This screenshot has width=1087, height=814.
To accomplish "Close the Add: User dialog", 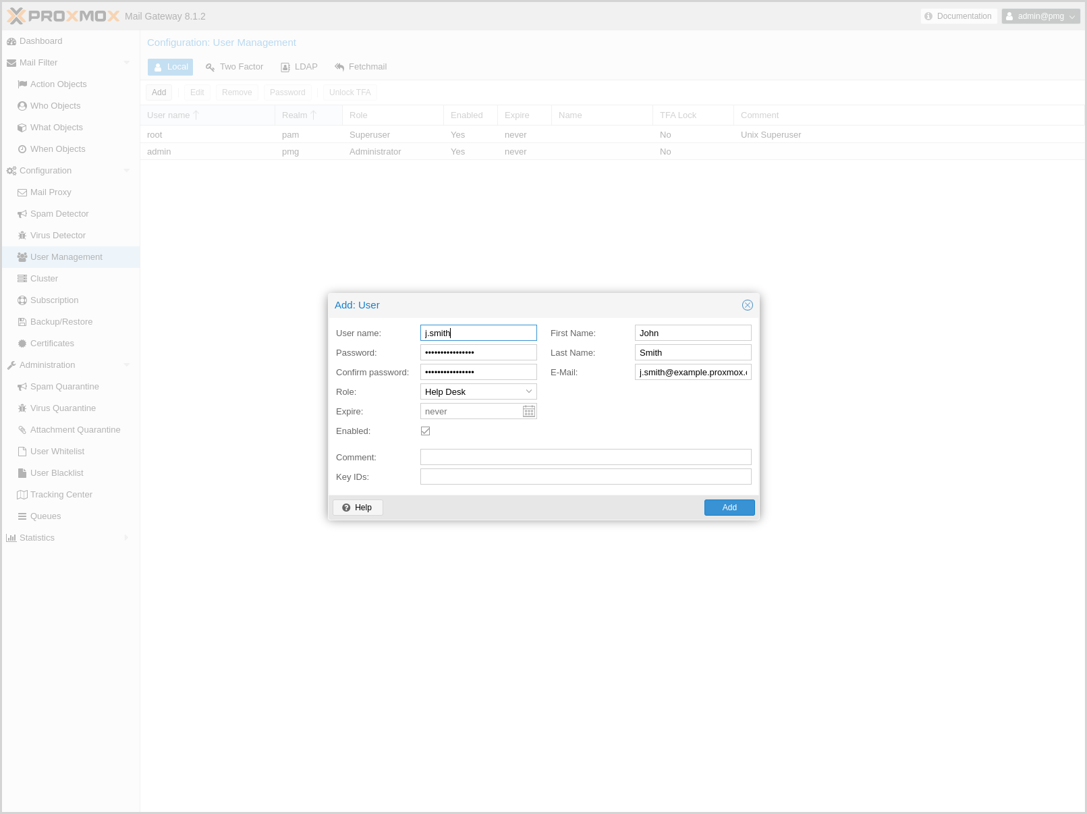I will pyautogui.click(x=748, y=305).
